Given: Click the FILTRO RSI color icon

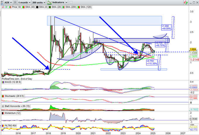Looking at the screenshot, I should tap(3, 126).
